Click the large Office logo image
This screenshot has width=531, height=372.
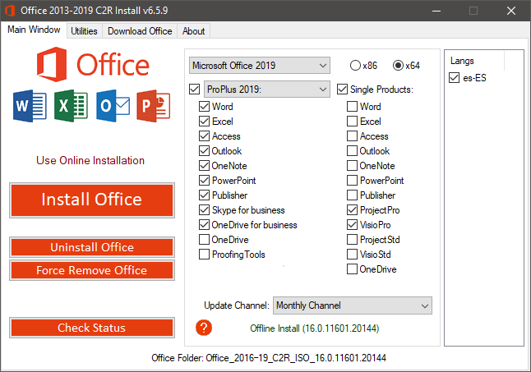[93, 65]
